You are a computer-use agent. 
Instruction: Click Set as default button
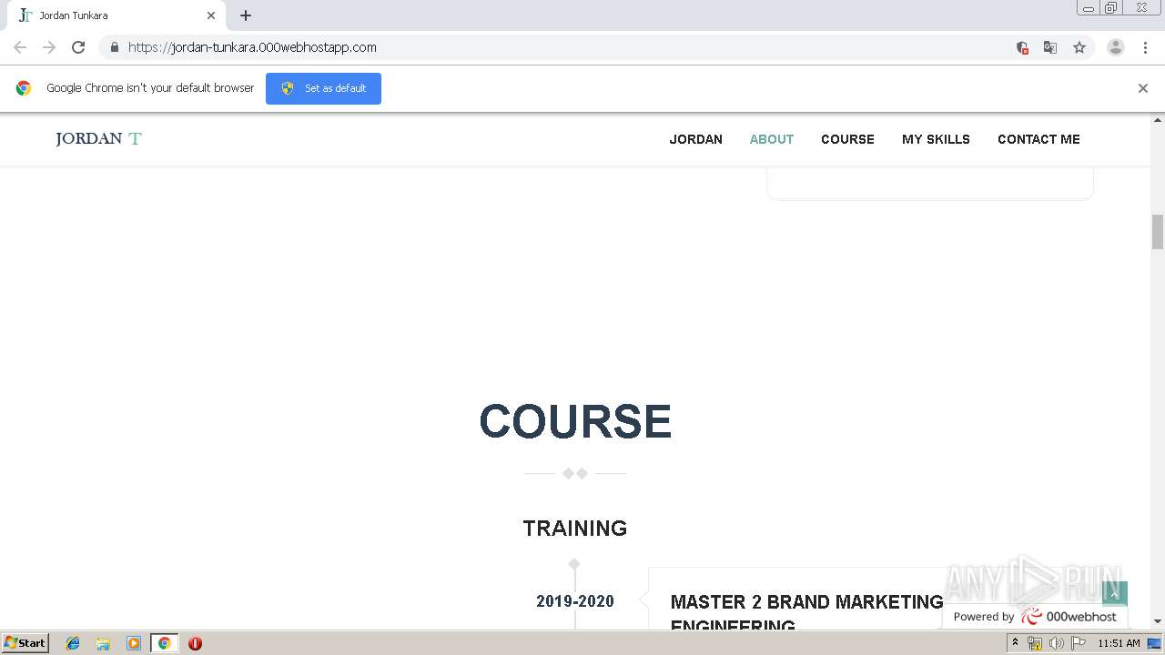coord(323,88)
